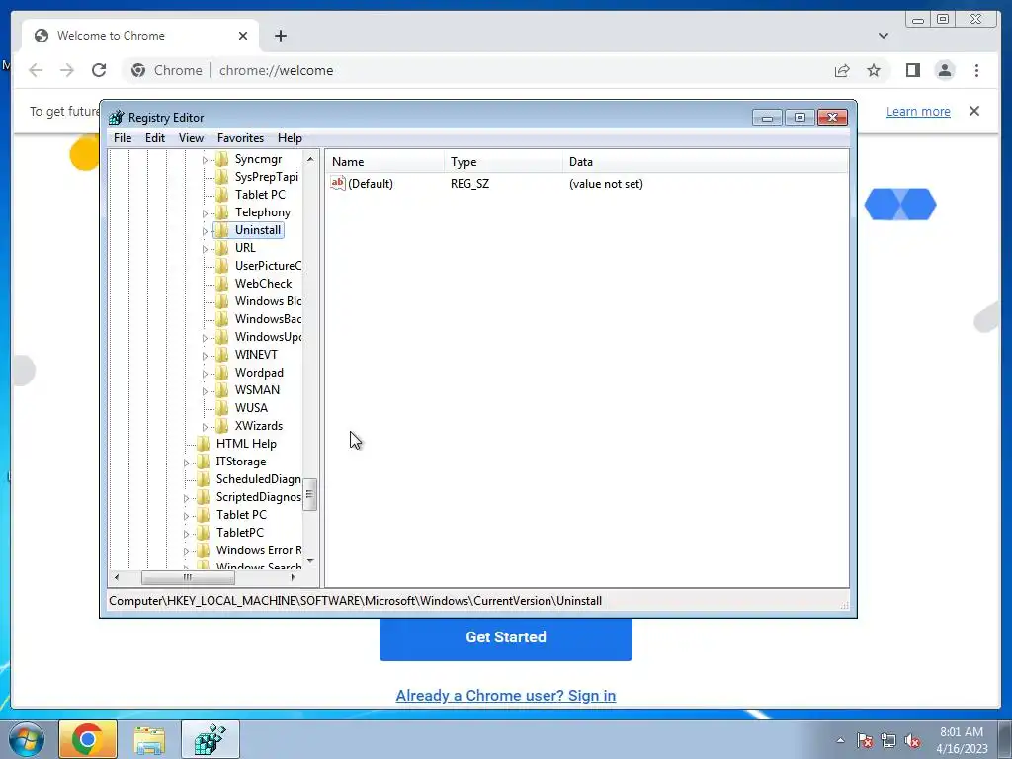Expand the ScriptedDiagnostics registry key
The width and height of the screenshot is (1012, 759).
[186, 498]
